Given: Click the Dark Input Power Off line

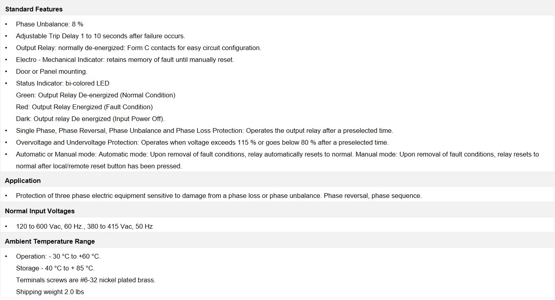Looking at the screenshot, I should (90, 119).
